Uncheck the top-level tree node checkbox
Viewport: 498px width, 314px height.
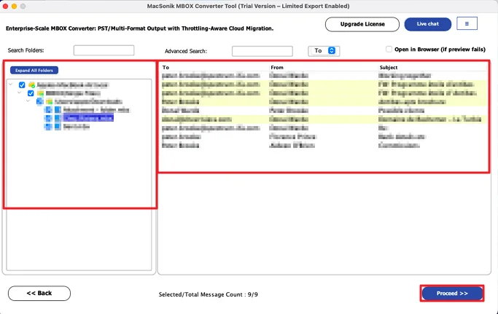(x=22, y=85)
